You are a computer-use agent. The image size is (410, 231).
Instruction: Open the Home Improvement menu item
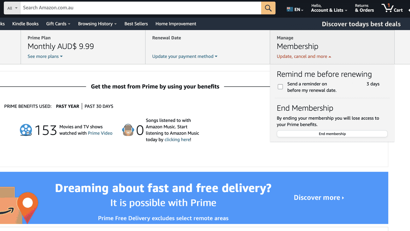click(x=176, y=23)
